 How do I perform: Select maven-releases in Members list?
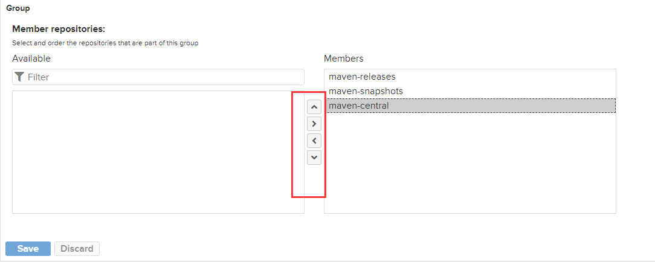[361, 77]
